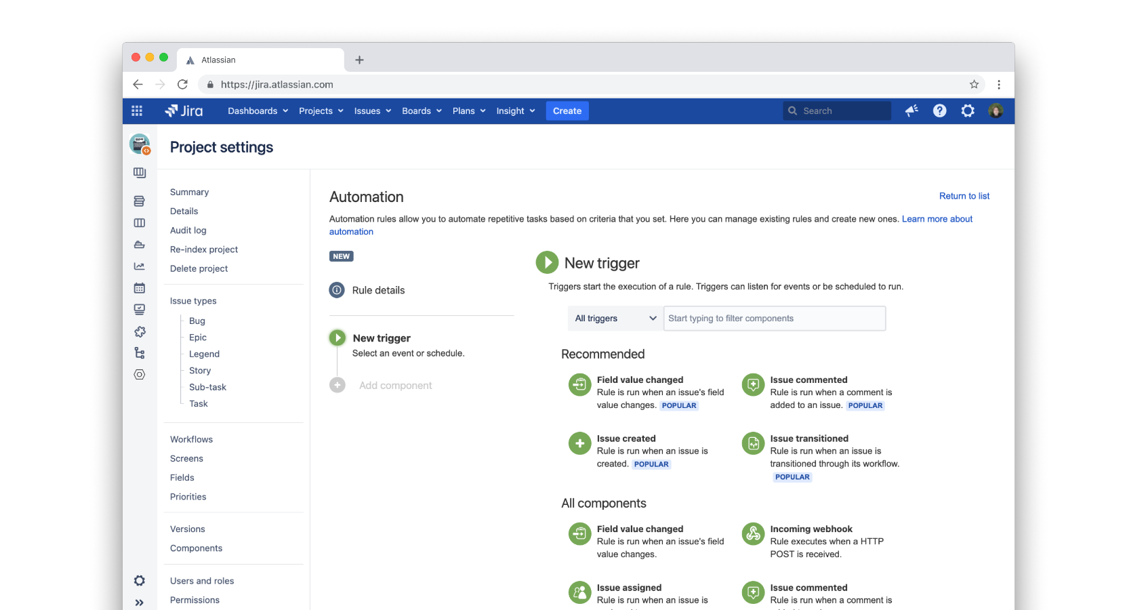Click the announcements megaphone icon
This screenshot has width=1127, height=610.
[911, 110]
